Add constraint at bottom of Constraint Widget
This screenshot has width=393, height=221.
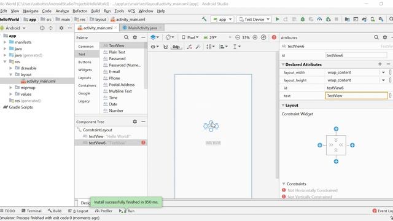pos(336,161)
